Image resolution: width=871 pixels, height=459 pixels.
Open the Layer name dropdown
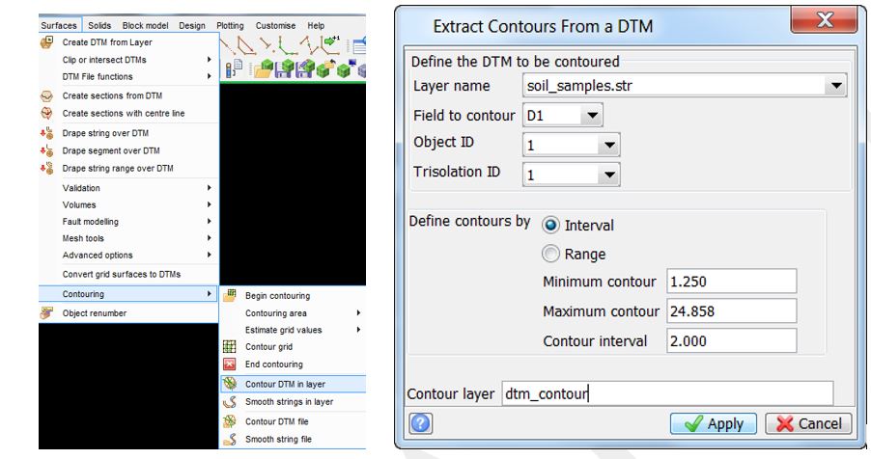click(x=836, y=86)
